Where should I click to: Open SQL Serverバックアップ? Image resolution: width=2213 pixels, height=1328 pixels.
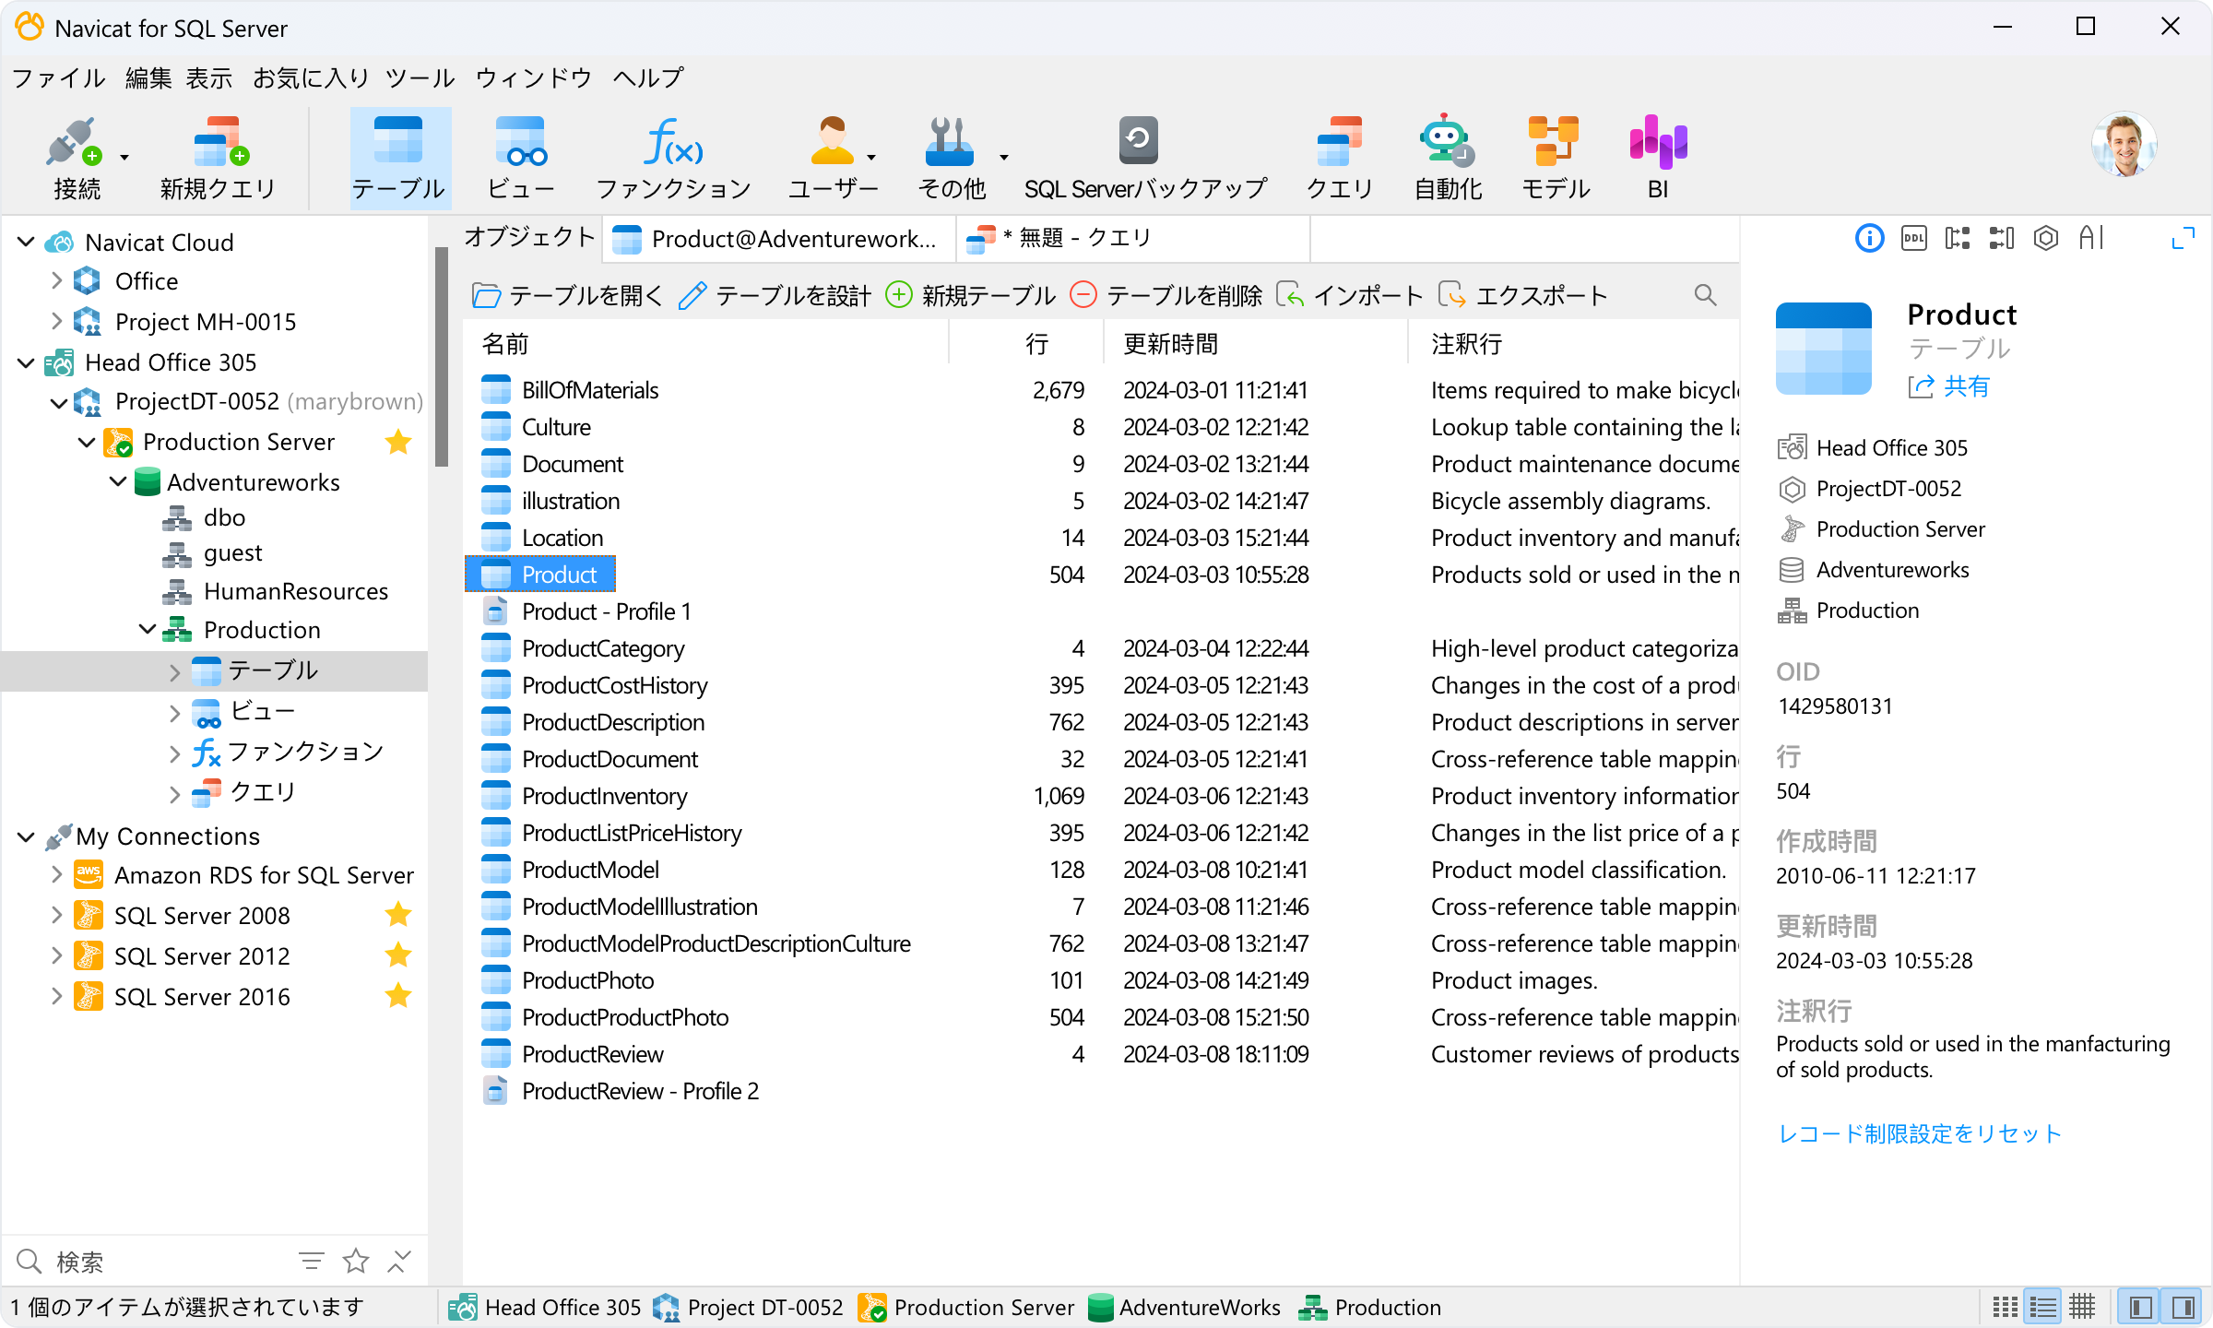(1145, 158)
